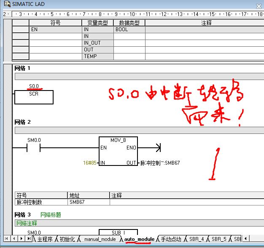Click 数据类型 column header
The width and height of the screenshot is (264, 248).
pos(129,23)
